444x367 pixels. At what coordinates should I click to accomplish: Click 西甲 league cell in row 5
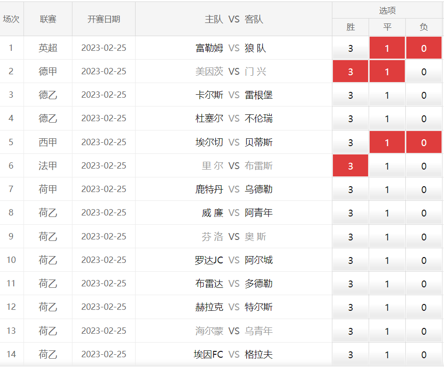click(48, 142)
